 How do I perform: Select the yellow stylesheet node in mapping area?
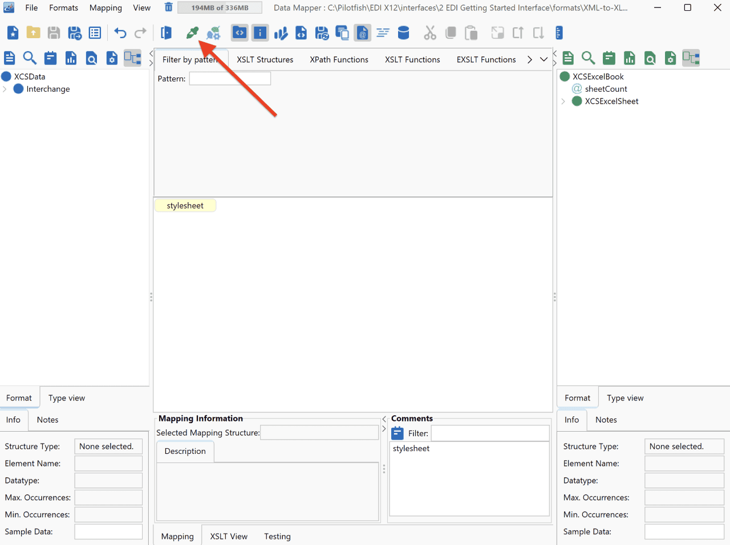(x=185, y=206)
